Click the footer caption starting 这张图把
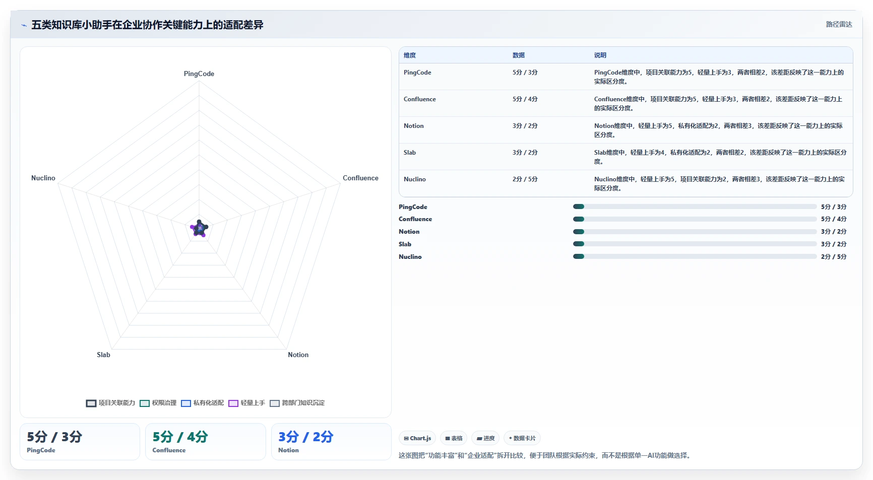873x480 pixels. tap(546, 455)
